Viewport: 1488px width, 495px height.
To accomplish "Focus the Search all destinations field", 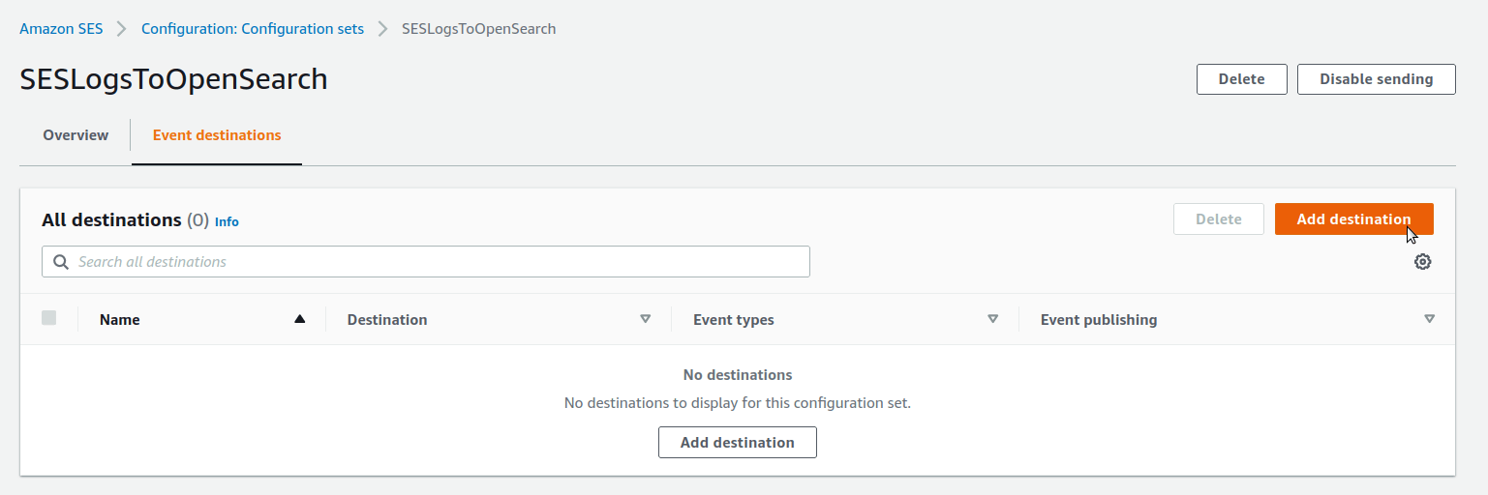I will [x=426, y=262].
